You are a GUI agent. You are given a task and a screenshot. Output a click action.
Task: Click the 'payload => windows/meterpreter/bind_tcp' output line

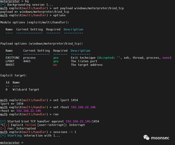point(35,12)
